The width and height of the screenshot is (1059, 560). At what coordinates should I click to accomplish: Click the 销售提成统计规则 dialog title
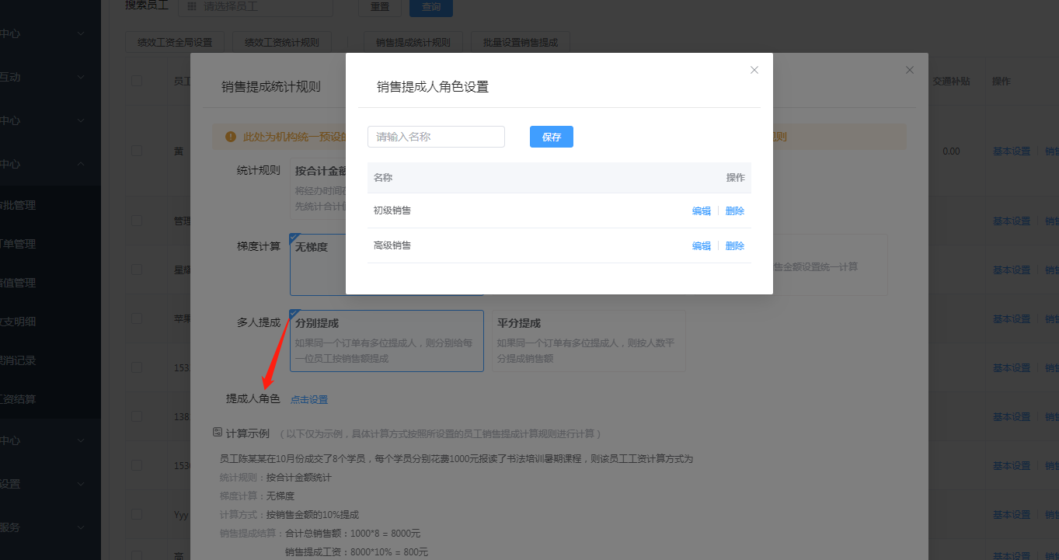(271, 86)
